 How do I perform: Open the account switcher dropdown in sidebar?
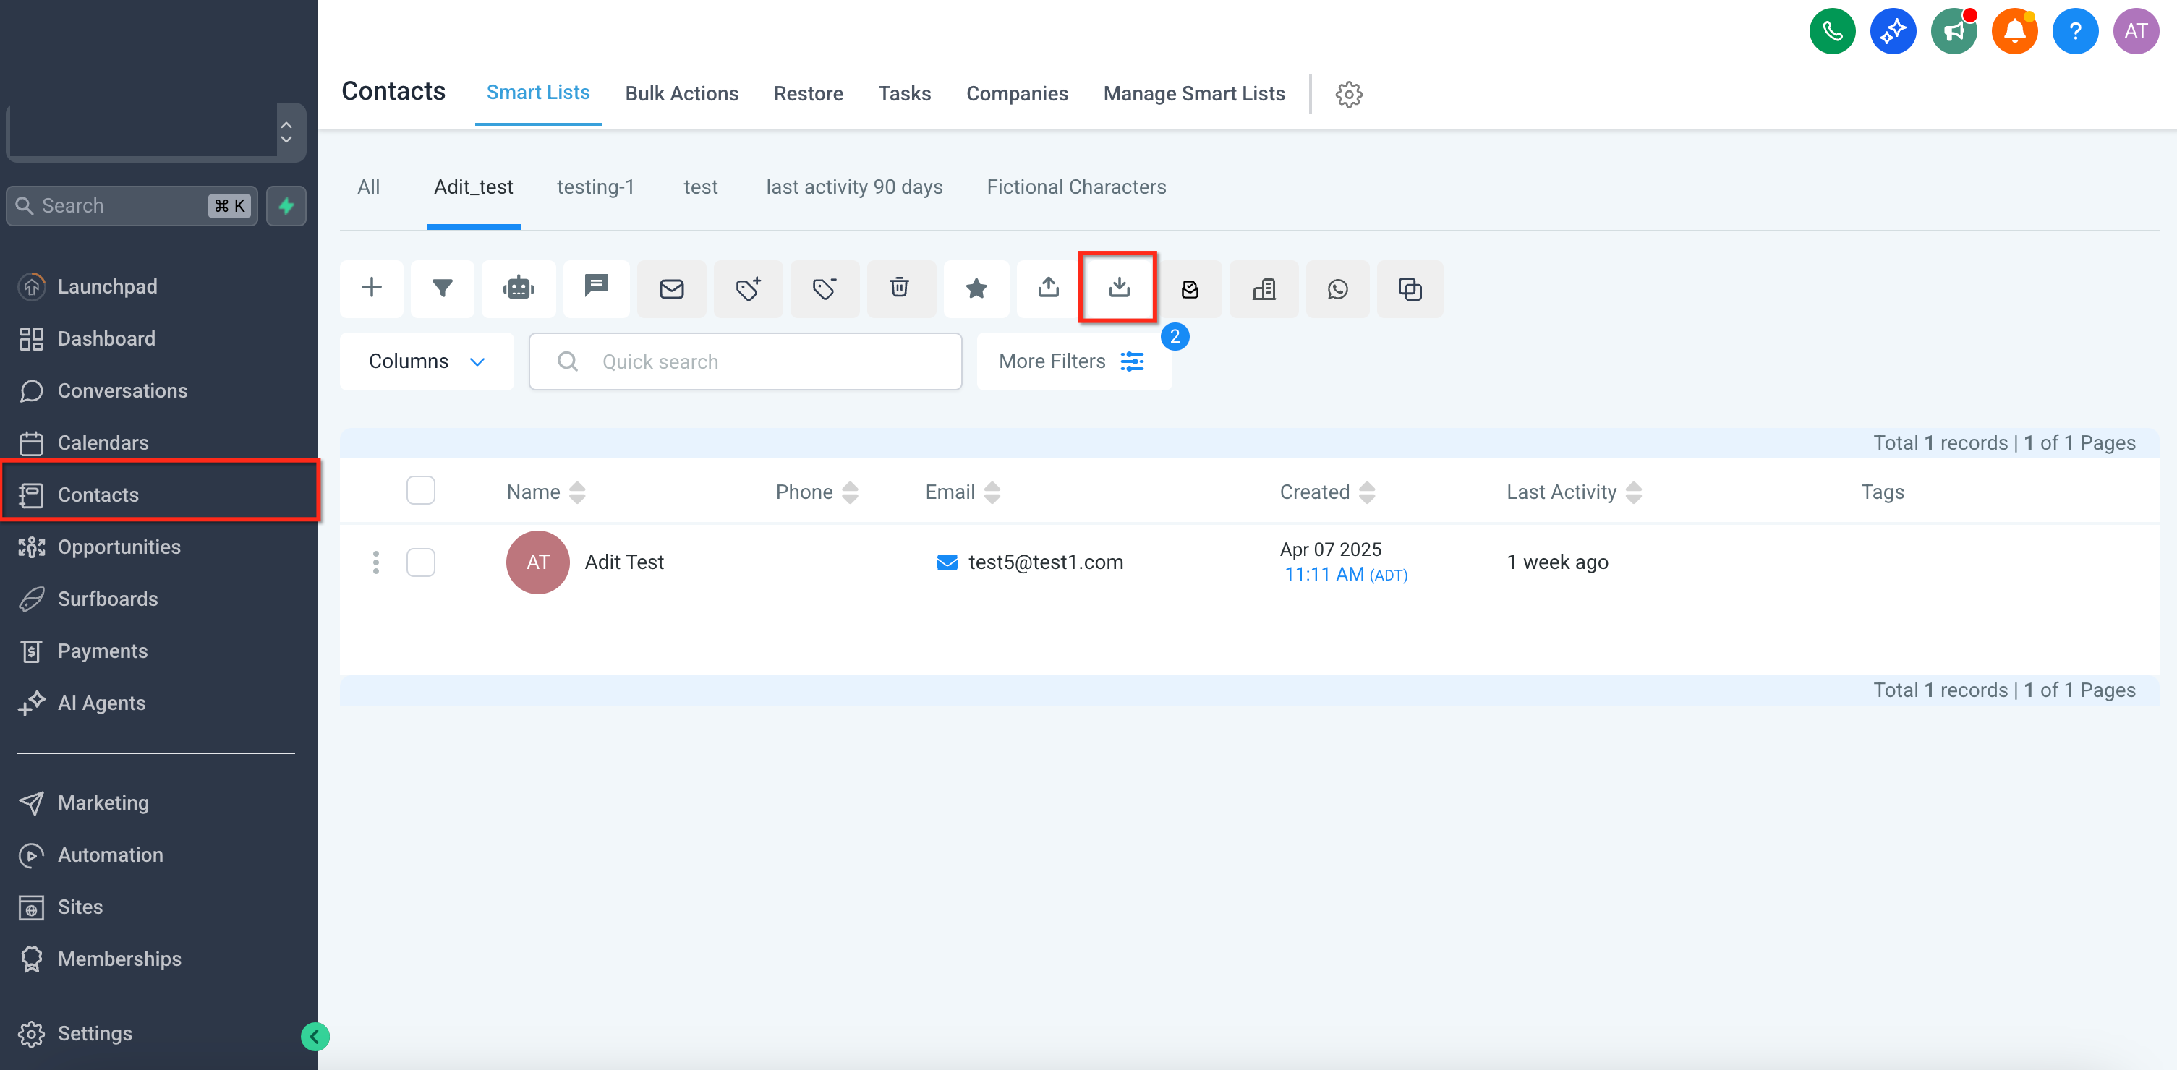coord(156,131)
